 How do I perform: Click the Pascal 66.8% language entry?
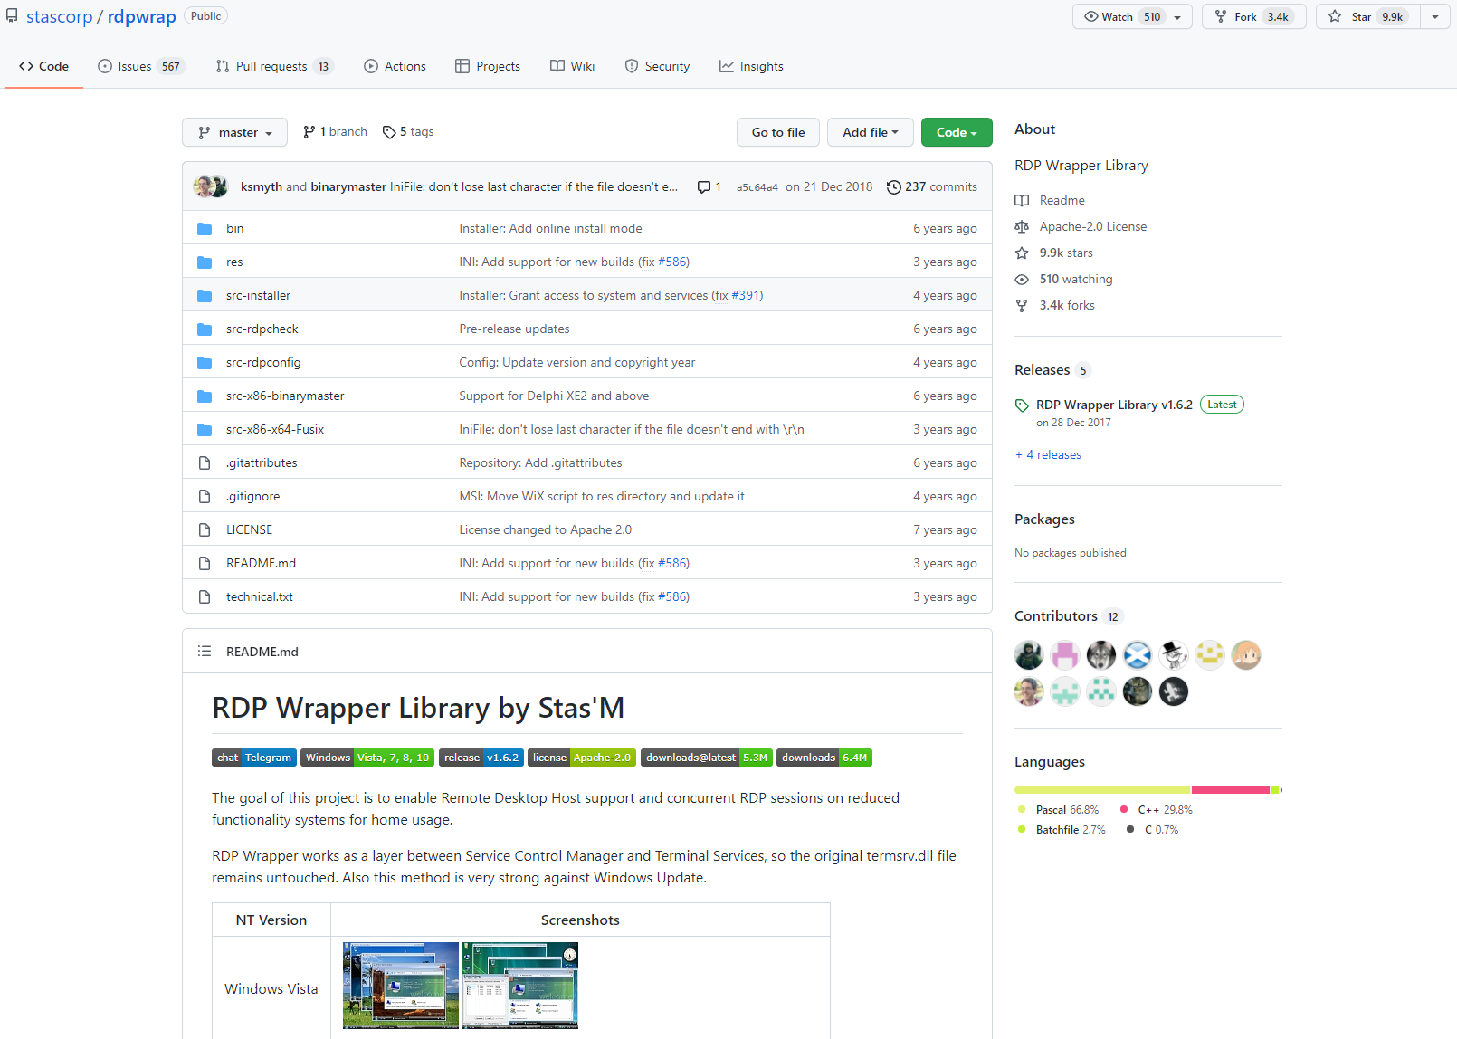1058,810
